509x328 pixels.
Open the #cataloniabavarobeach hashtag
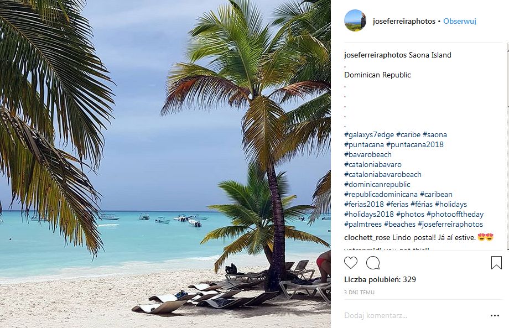(x=383, y=174)
